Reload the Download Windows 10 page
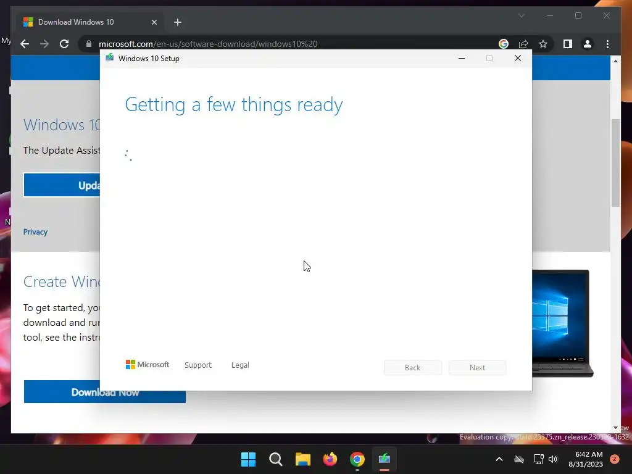Screen dimensions: 632x474 pos(64,44)
